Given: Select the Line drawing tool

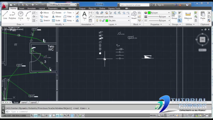Looking at the screenshot, I should [x=5, y=15].
